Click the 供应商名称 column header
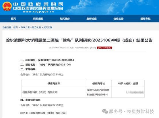 point(54,83)
